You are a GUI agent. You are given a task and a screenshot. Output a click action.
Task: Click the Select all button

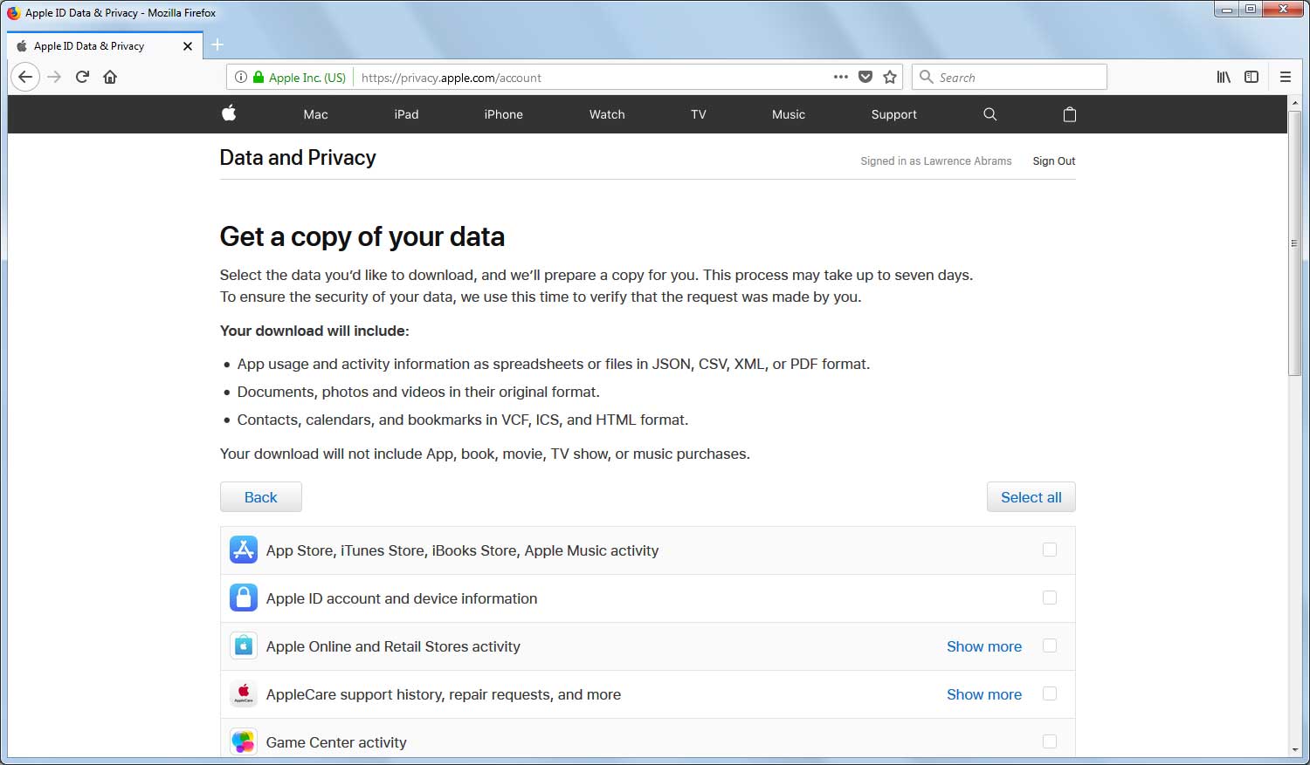tap(1031, 497)
